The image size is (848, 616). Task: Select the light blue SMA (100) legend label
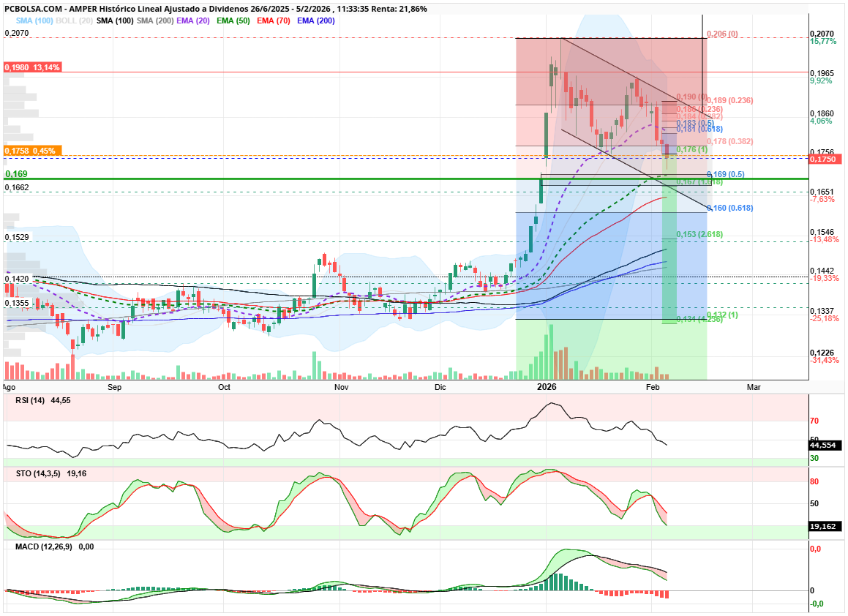coord(34,20)
